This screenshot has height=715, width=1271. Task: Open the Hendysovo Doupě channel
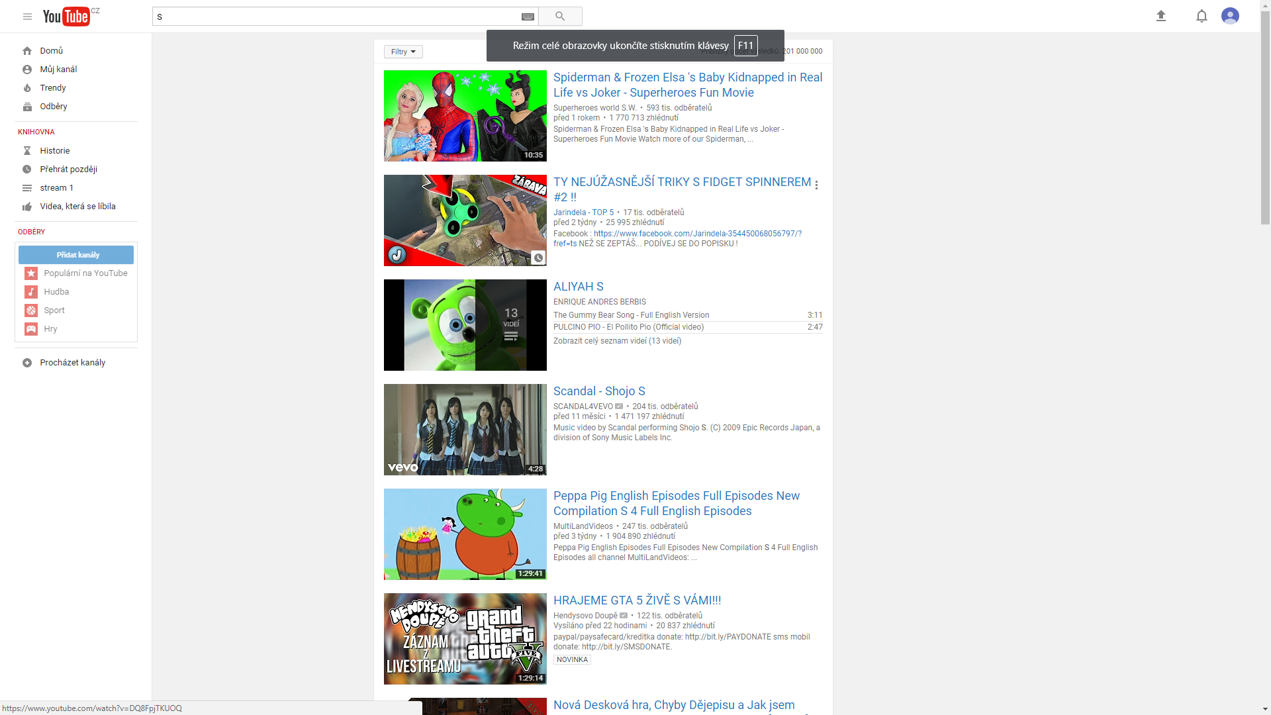585,616
